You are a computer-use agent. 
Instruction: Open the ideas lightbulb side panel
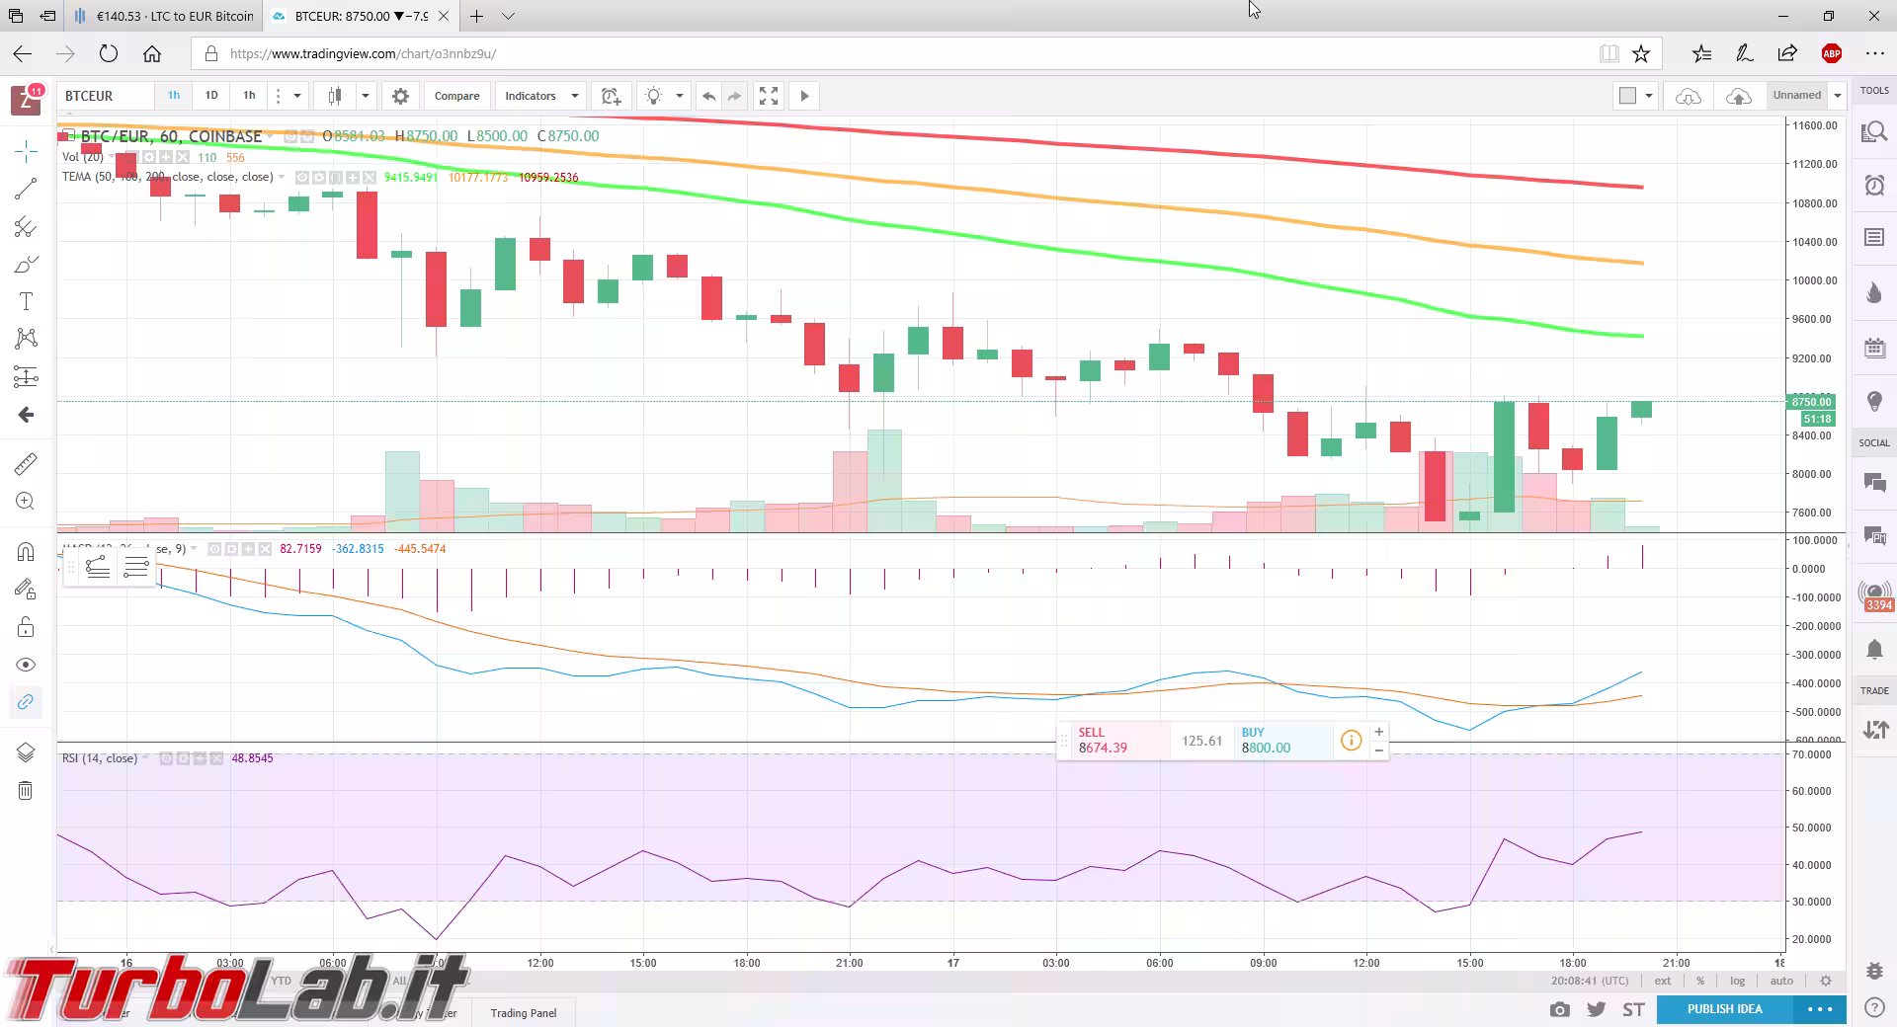click(1874, 401)
